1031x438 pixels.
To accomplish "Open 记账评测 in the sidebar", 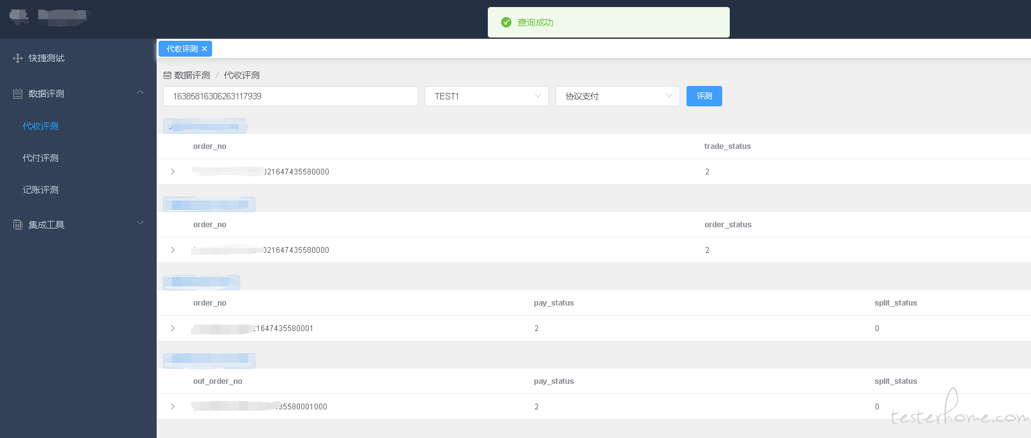I will pyautogui.click(x=41, y=190).
